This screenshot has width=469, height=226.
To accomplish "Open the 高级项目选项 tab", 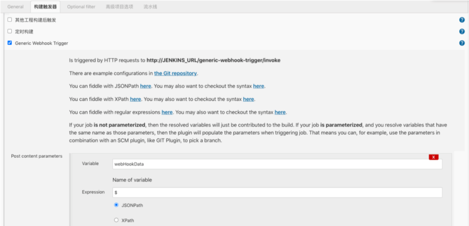I will [x=119, y=7].
